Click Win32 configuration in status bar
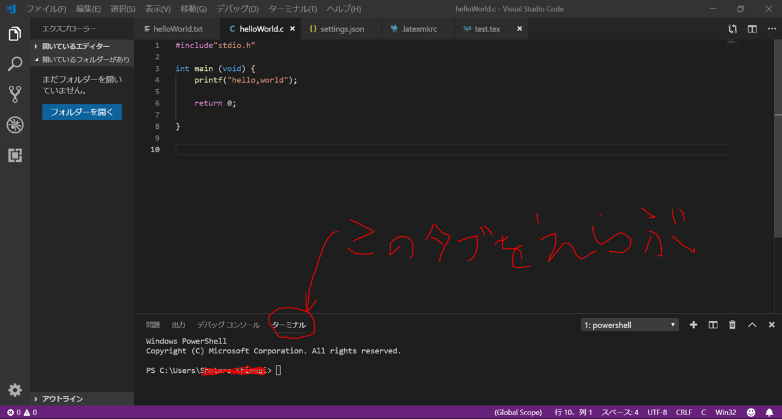Screen dimensions: 782x419 point(725,412)
